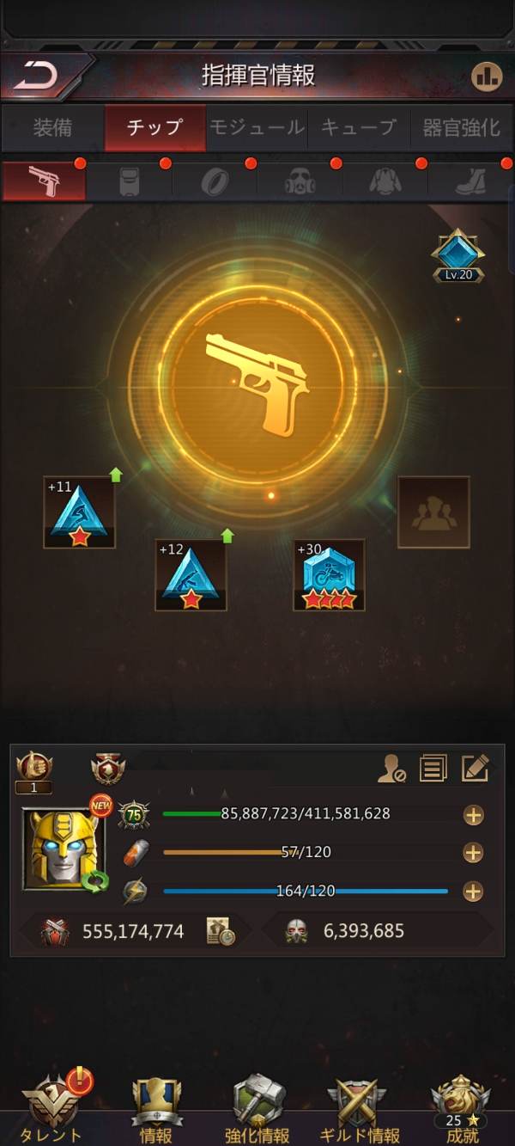Select the gas mask slot icon
The image size is (515, 1146).
[300, 181]
